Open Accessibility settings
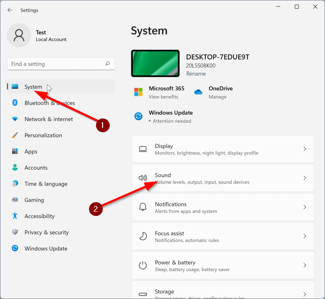This screenshot has width=325, height=299. pos(61,216)
